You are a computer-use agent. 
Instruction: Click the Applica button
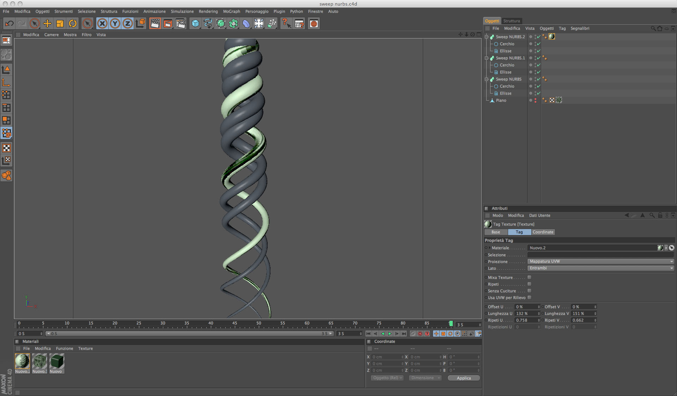(x=464, y=378)
